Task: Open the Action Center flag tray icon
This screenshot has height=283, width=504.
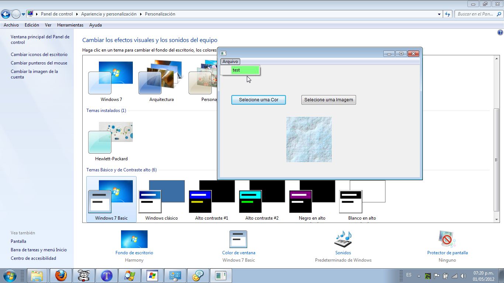Action: (437, 276)
